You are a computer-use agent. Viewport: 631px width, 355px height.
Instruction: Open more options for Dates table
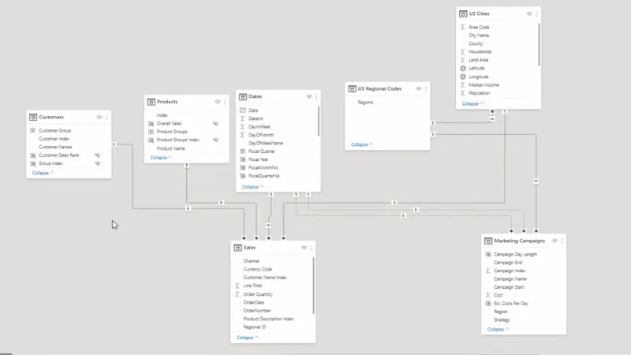316,96
